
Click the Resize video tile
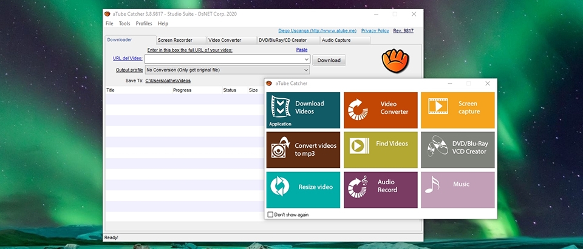303,190
